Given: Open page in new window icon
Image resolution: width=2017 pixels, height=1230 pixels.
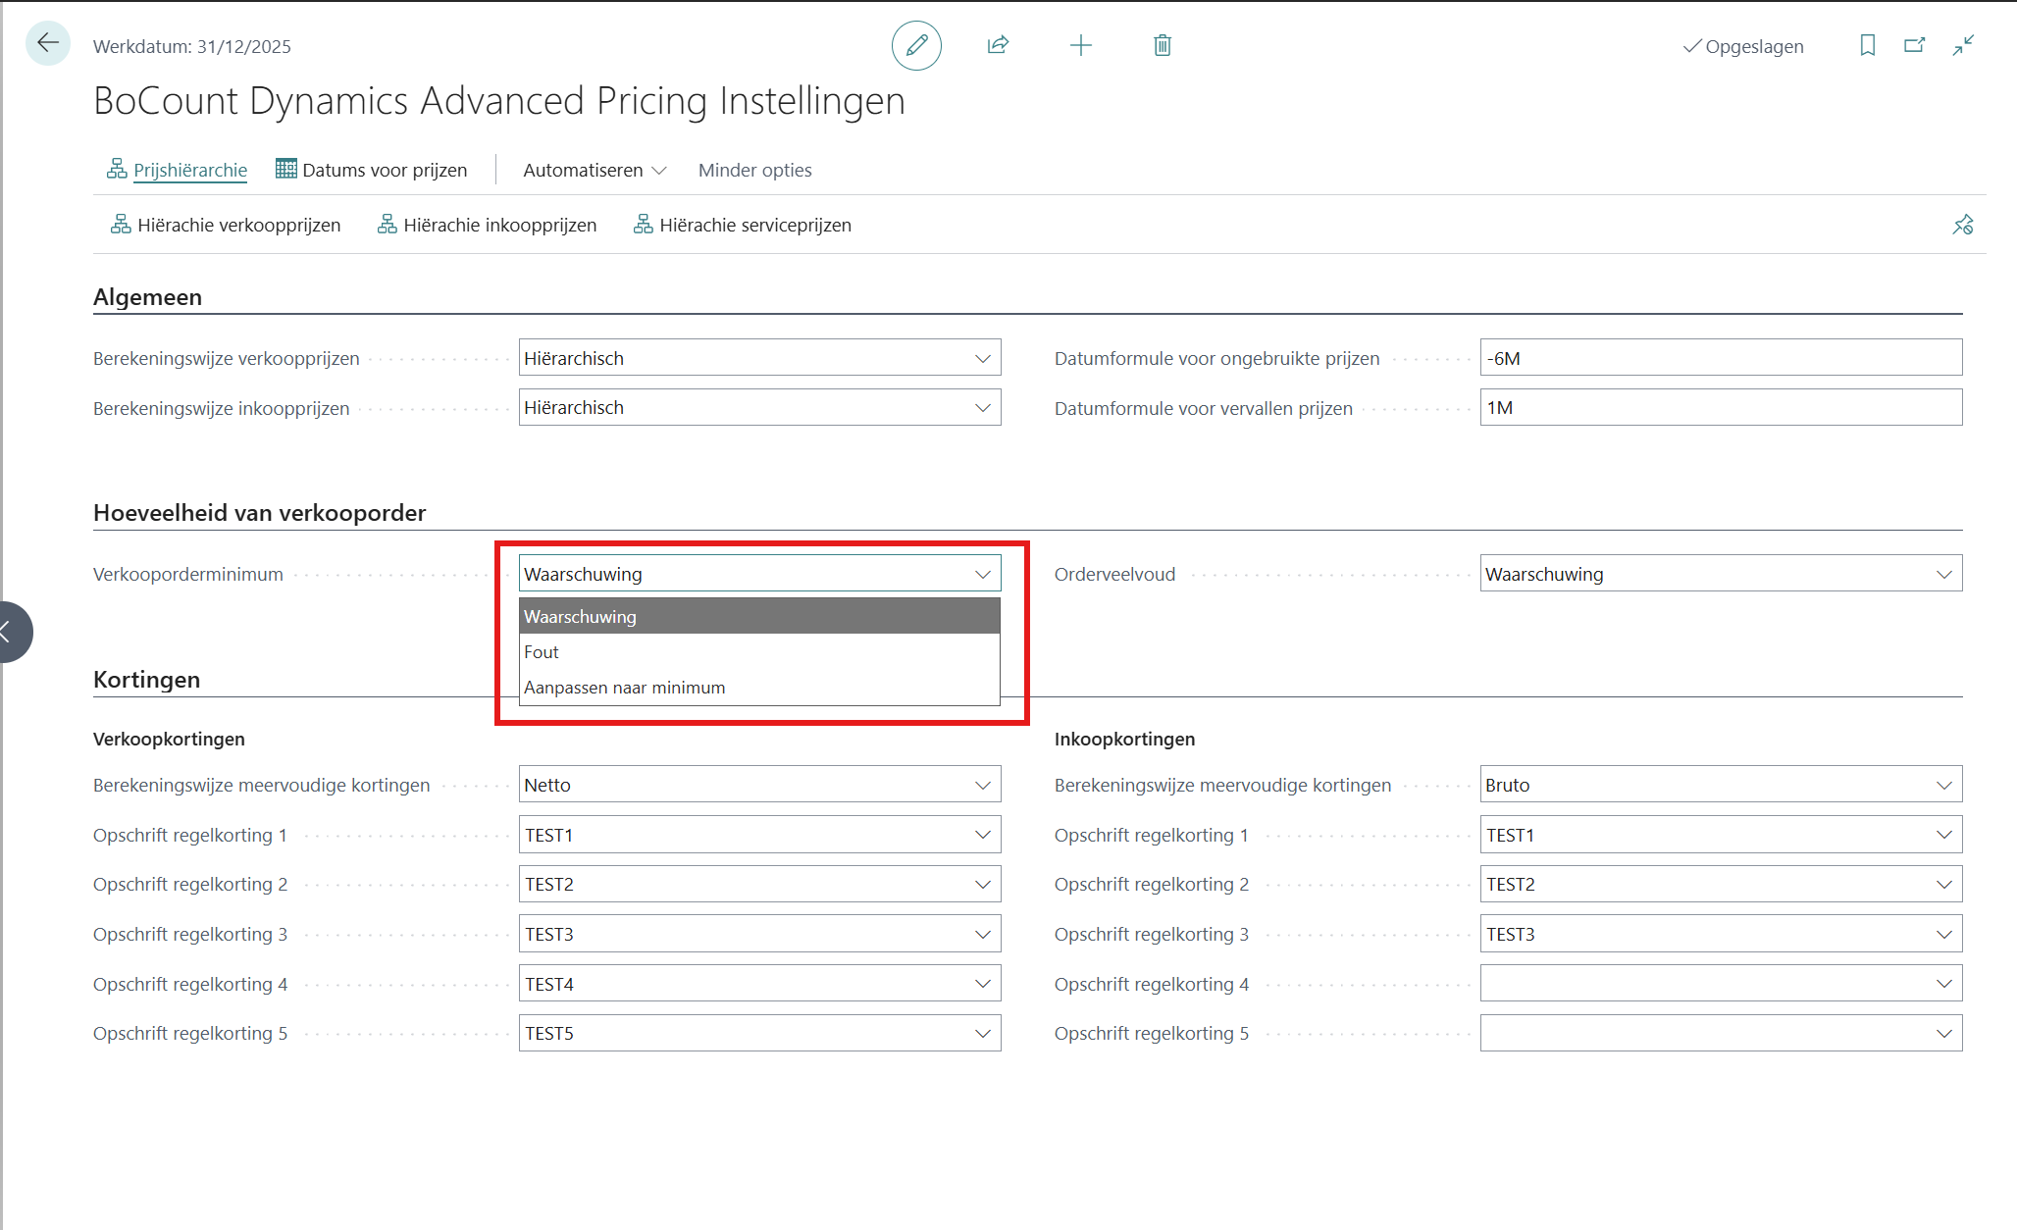Looking at the screenshot, I should [1914, 45].
